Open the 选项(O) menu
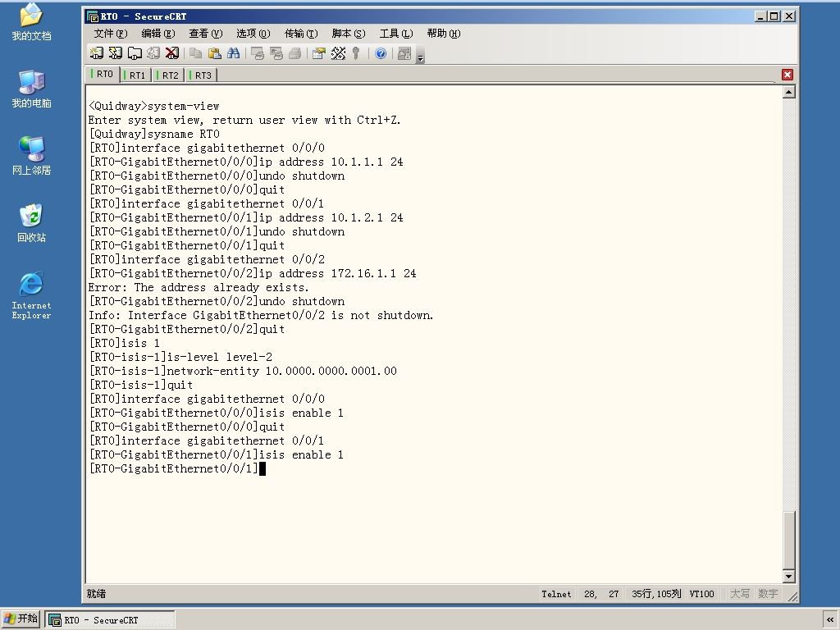This screenshot has width=840, height=630. [x=253, y=33]
